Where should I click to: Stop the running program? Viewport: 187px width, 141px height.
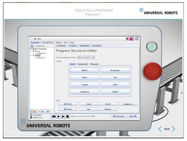click(x=67, y=116)
